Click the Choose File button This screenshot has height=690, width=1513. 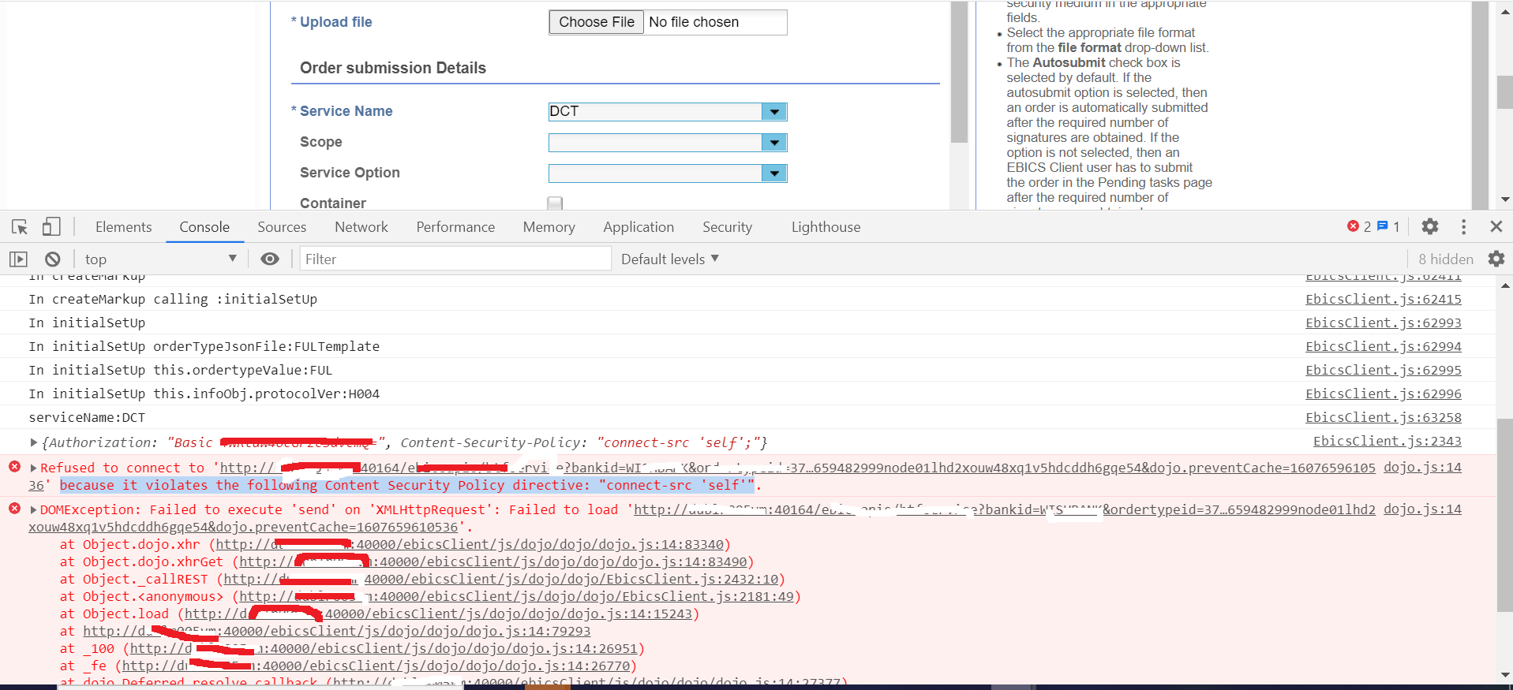point(597,22)
